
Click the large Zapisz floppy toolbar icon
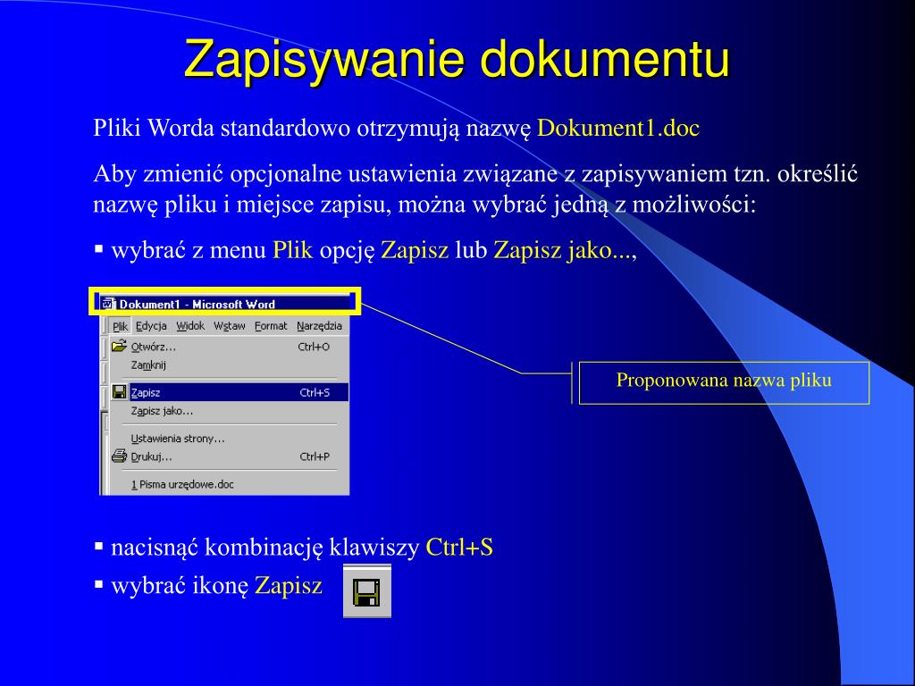coord(366,591)
